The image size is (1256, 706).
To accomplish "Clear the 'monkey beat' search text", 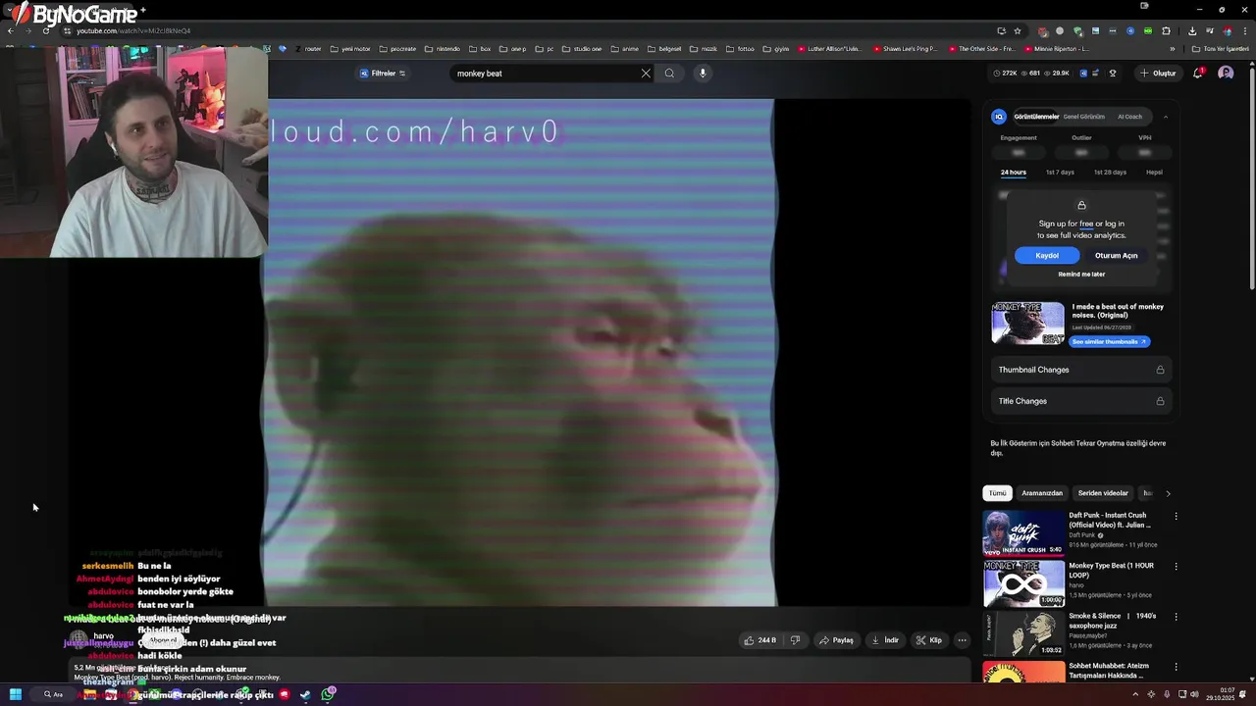I will 646,74.
